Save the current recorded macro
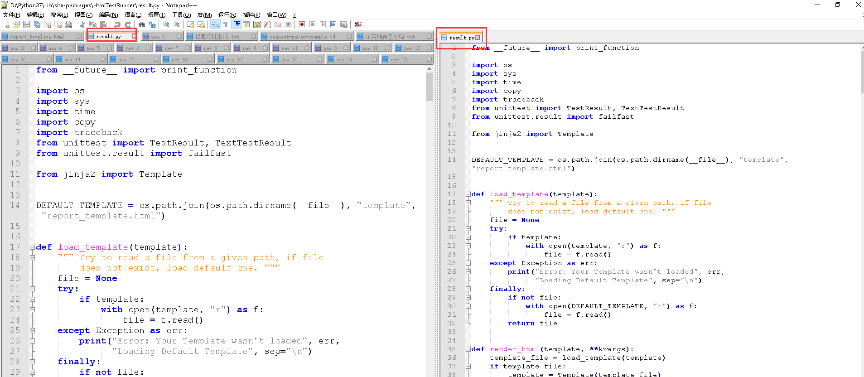Viewport: 864px width, 377px height. click(344, 24)
